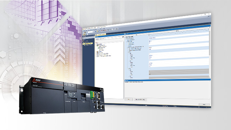Click the wide restore button below explanation pane
Image resolution: width=231 pixels, height=130 pixels.
point(140,100)
